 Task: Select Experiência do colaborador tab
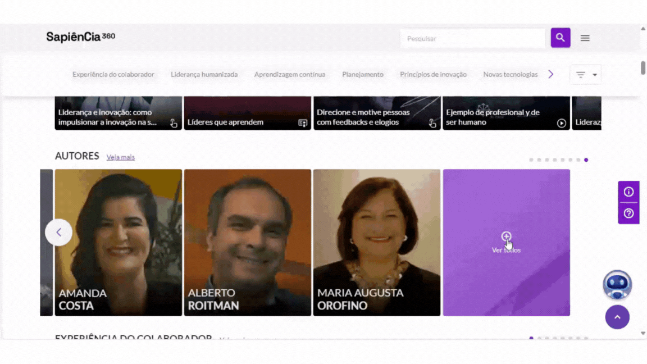[113, 74]
